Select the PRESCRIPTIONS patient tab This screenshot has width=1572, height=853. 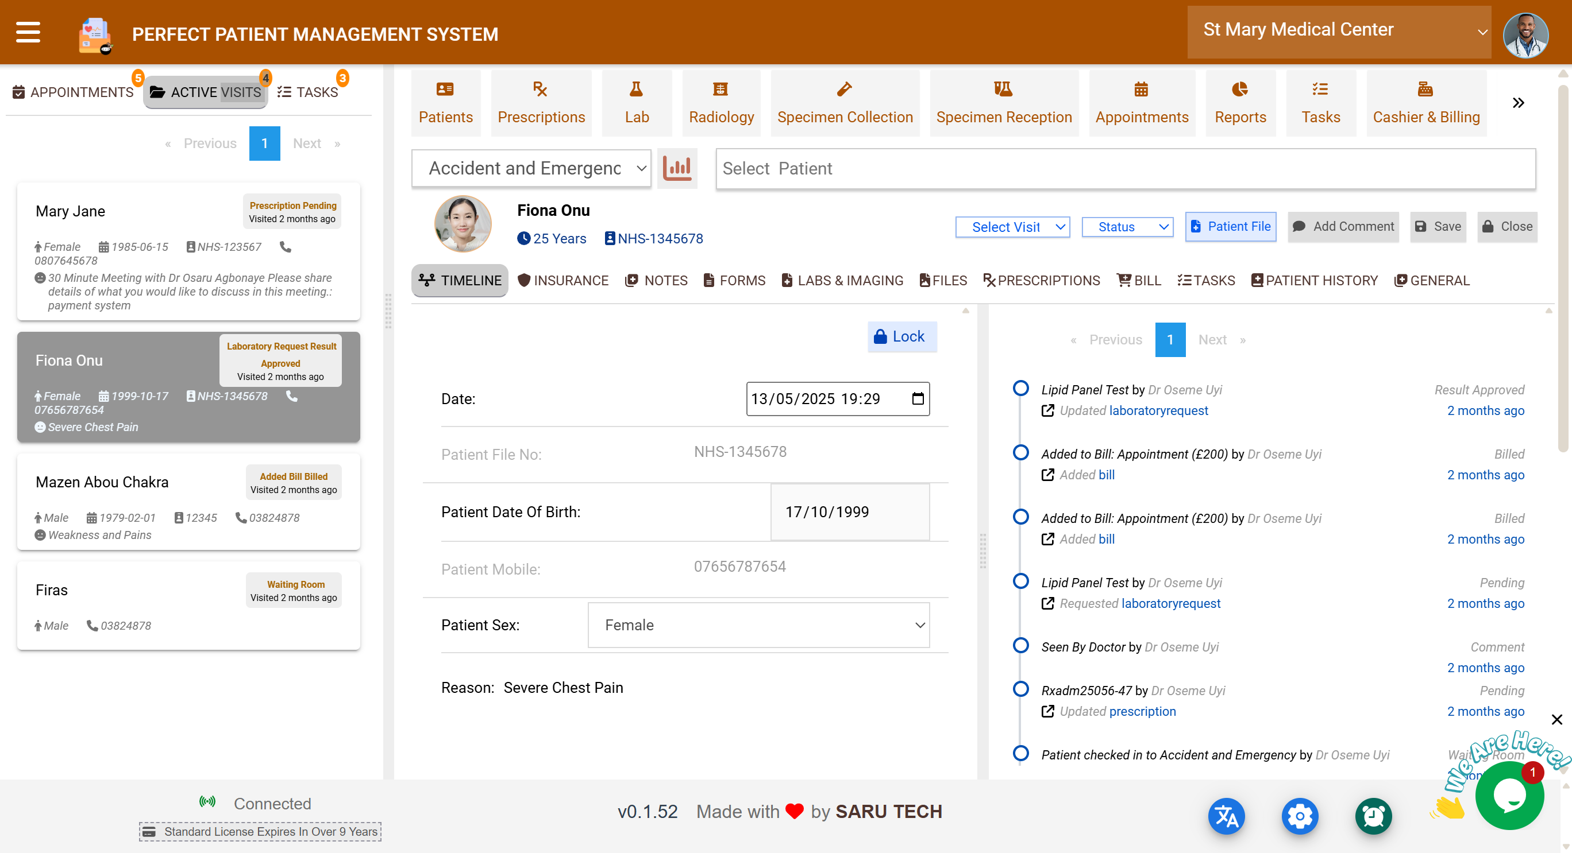pyautogui.click(x=1041, y=281)
